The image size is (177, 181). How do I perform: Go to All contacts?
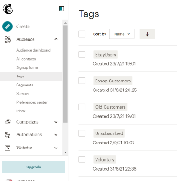tap(26, 59)
